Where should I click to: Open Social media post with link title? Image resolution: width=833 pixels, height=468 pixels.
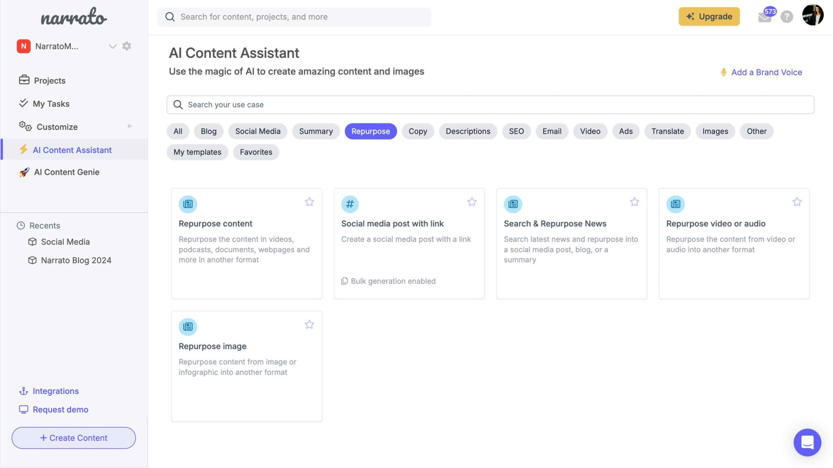pyautogui.click(x=393, y=223)
